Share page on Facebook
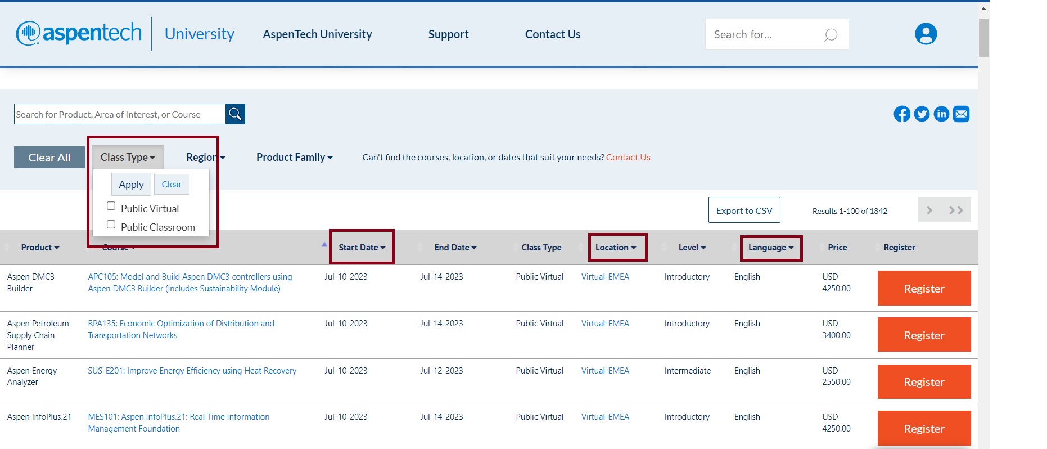The height and width of the screenshot is (449, 1047). pyautogui.click(x=901, y=114)
